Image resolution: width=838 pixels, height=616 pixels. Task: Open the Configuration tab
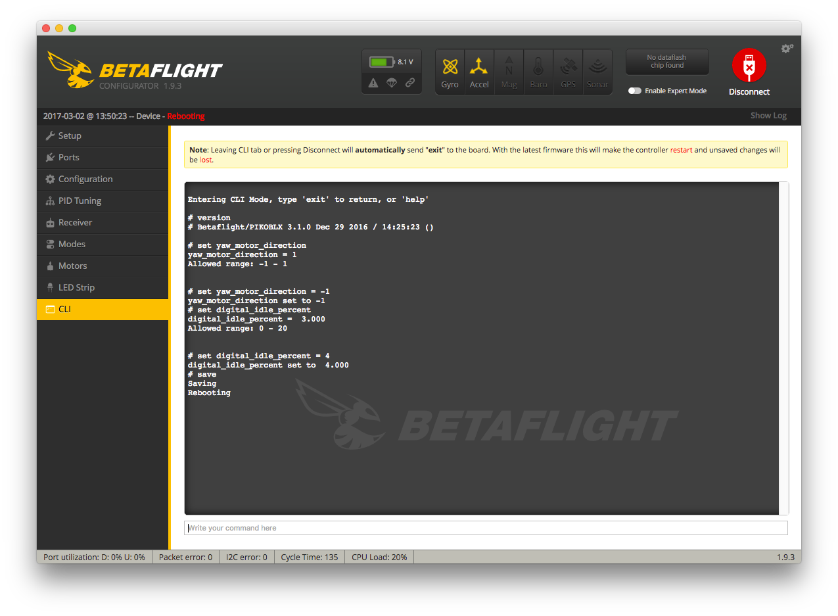click(103, 179)
